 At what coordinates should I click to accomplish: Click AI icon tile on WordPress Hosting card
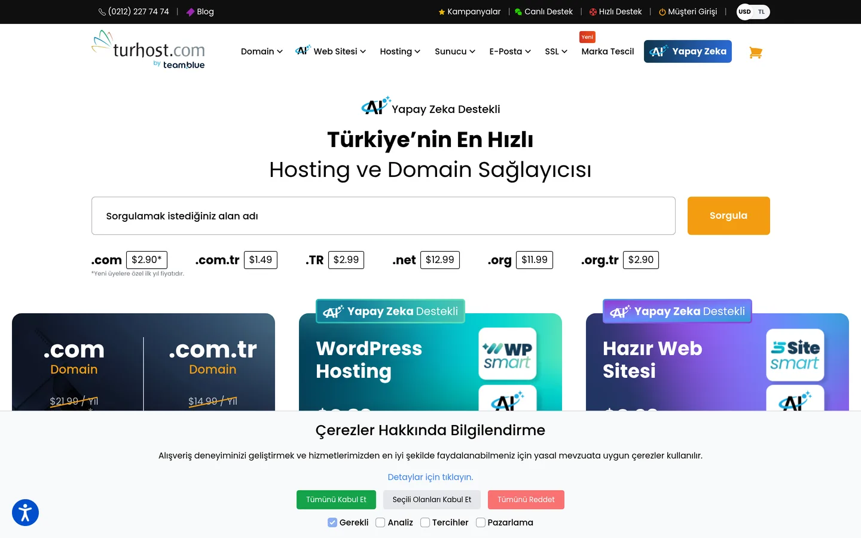508,398
